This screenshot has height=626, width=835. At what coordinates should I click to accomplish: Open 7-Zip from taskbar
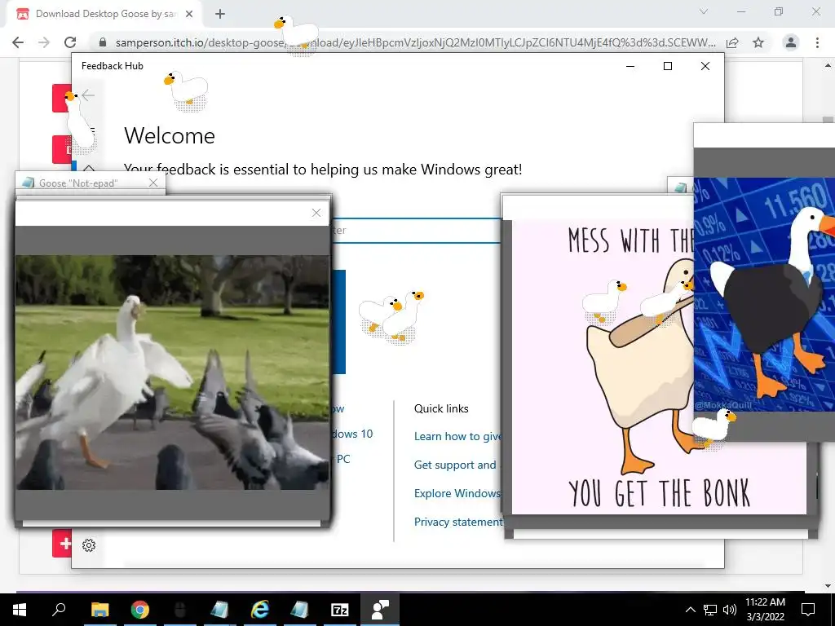pyautogui.click(x=340, y=609)
